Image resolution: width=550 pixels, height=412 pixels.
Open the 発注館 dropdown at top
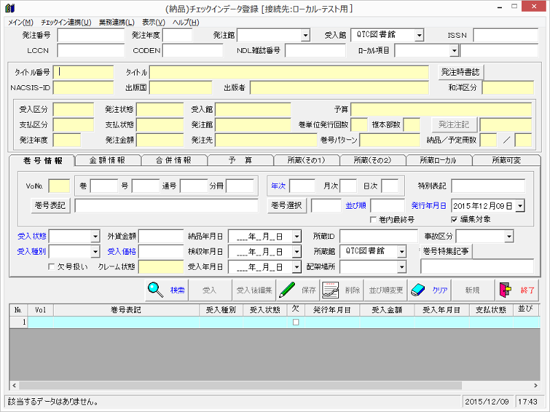305,36
